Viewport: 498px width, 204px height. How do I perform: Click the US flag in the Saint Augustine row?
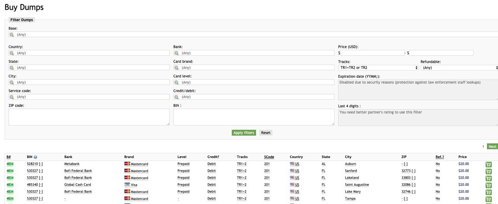[292, 185]
